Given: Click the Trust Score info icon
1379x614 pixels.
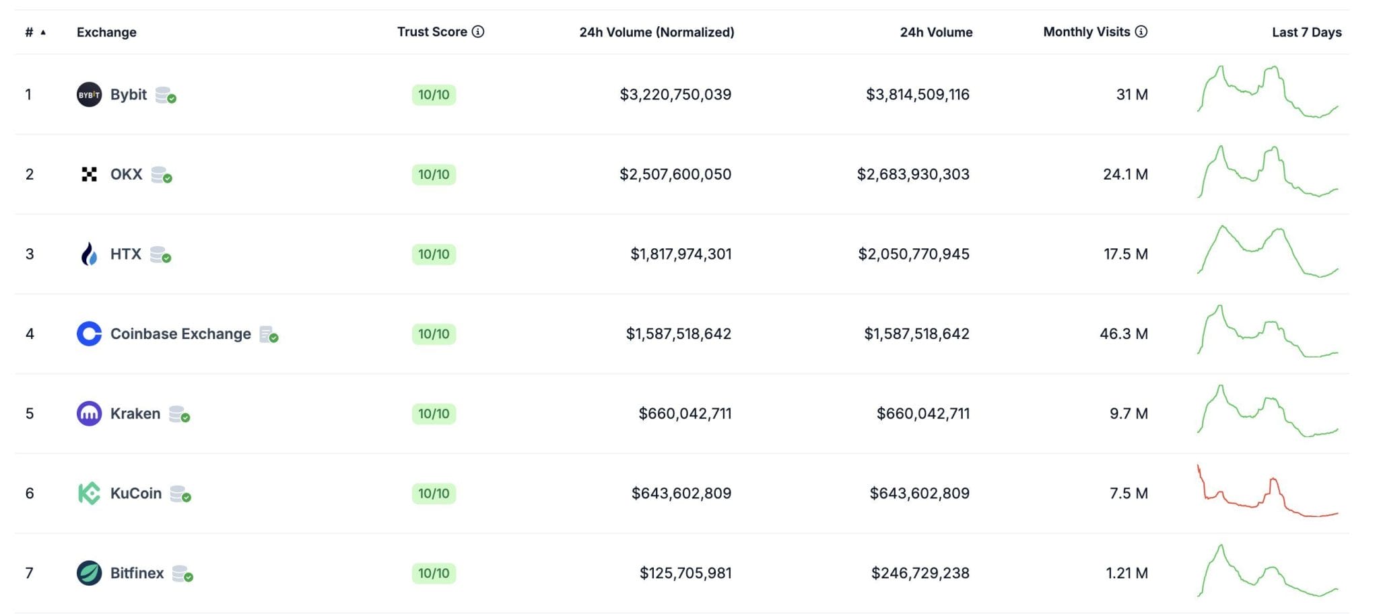Looking at the screenshot, I should click(478, 32).
